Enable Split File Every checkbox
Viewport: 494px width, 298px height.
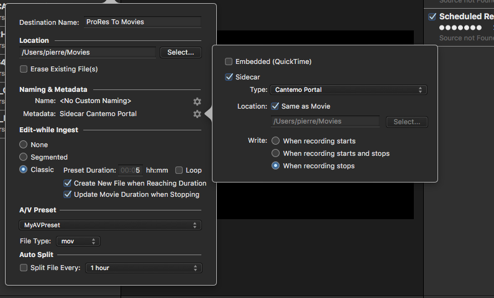click(x=24, y=268)
